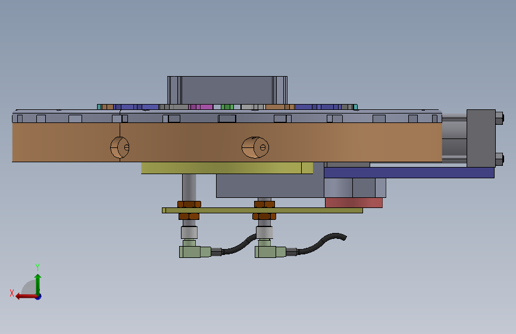Select the left vertical gray rod under the olive block

click(189, 187)
